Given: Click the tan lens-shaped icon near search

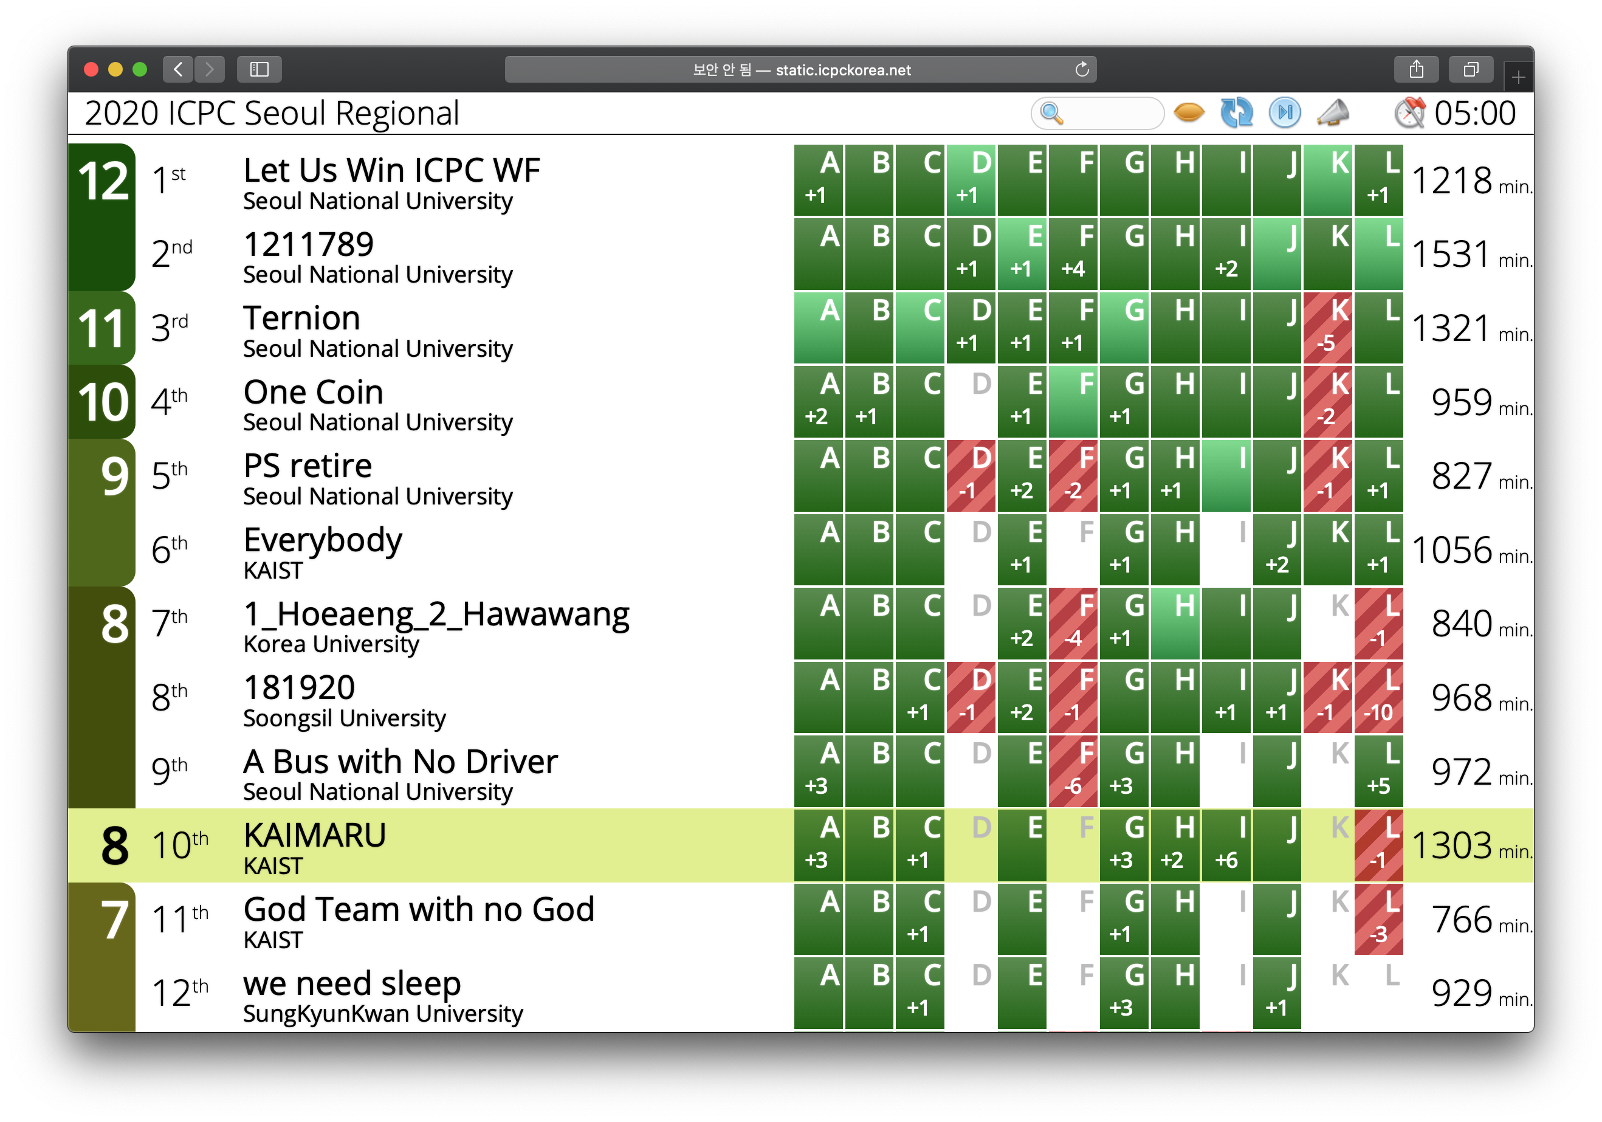Looking at the screenshot, I should point(1189,112).
